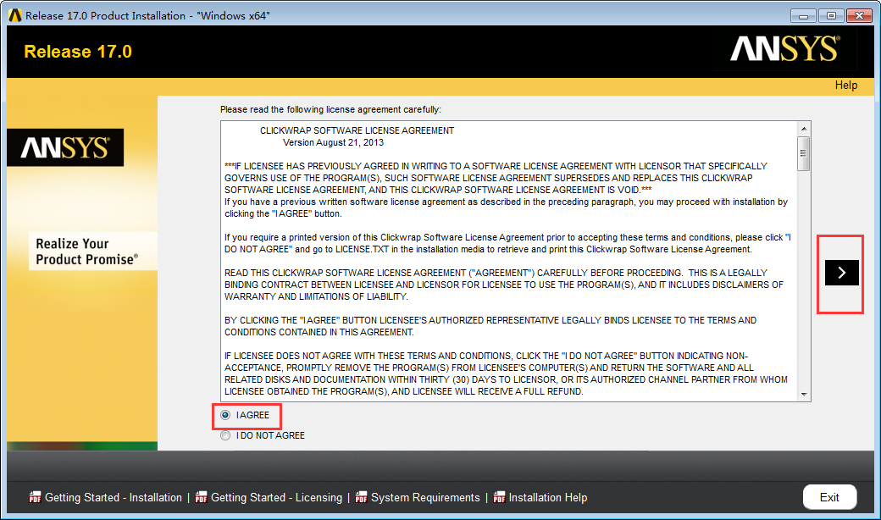881x520 pixels.
Task: Click the installer icon in the title bar
Action: 14,16
